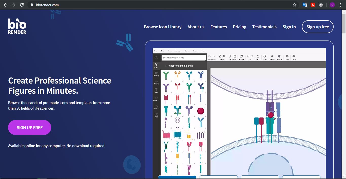Click the Search 1000s of icons field
The height and width of the screenshot is (179, 346).
click(x=184, y=58)
